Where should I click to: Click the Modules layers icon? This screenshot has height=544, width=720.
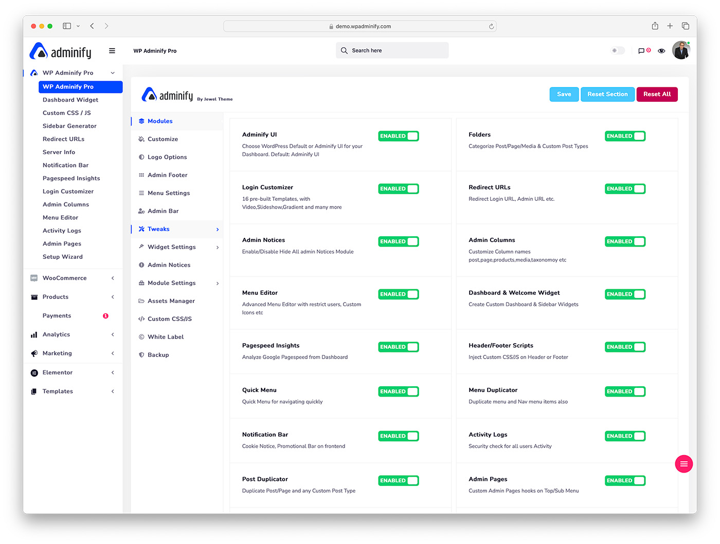coord(141,121)
